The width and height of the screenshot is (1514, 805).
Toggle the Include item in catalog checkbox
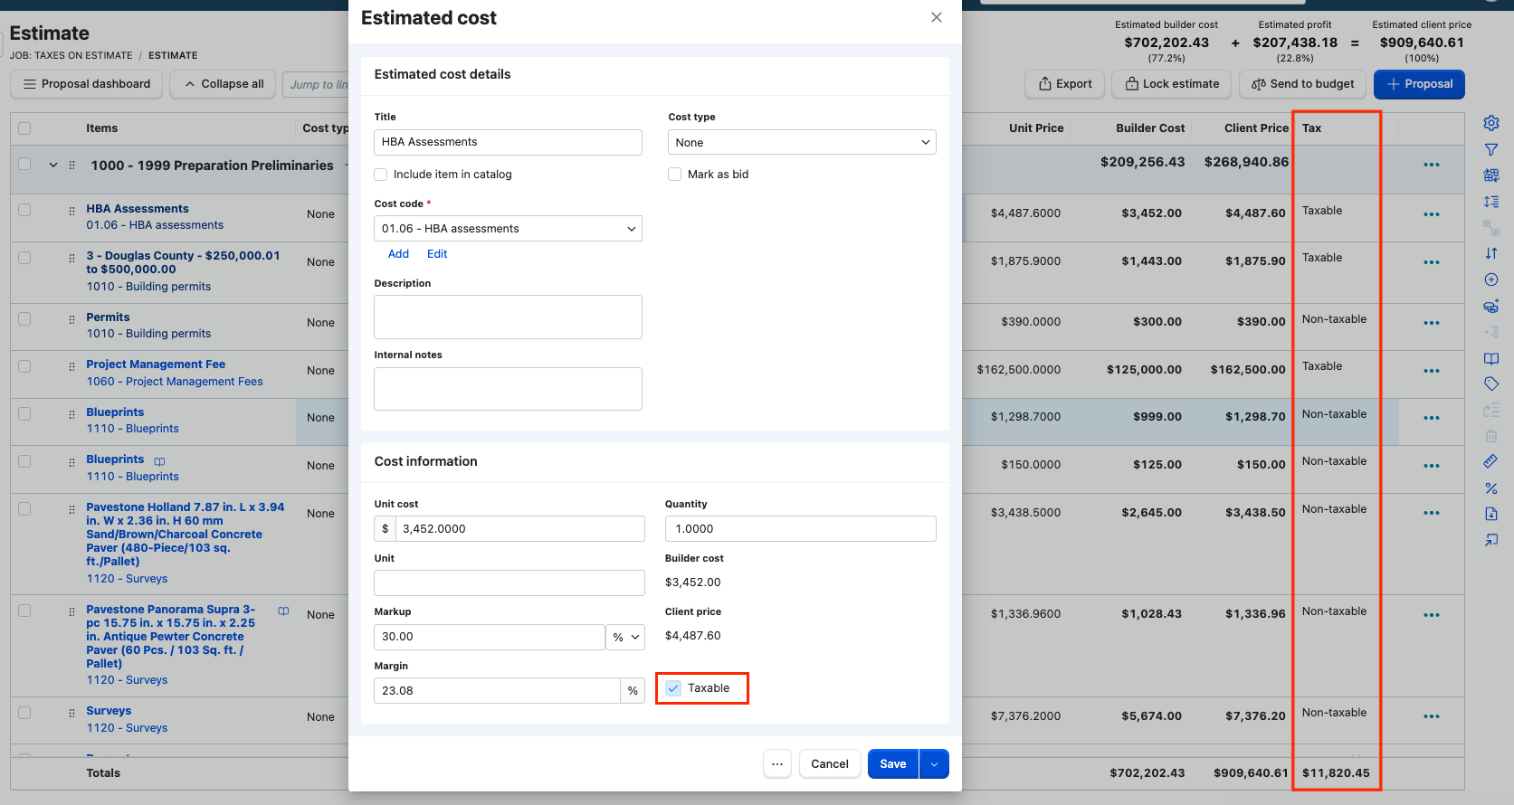[x=381, y=175]
